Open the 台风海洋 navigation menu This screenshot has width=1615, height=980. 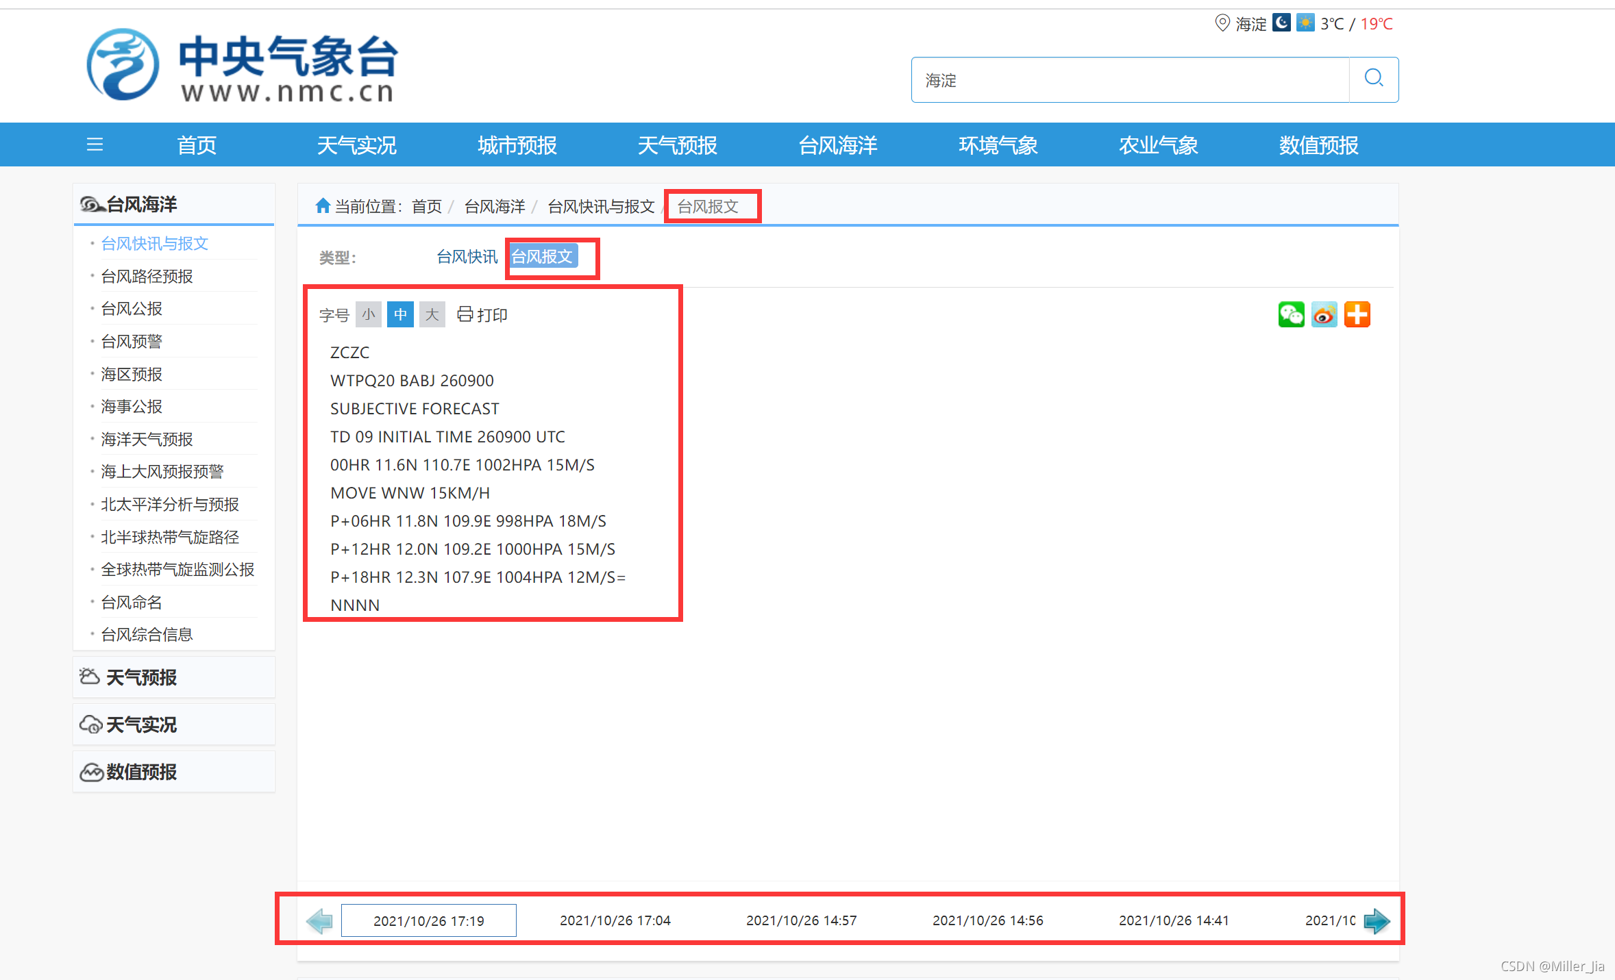coord(837,145)
